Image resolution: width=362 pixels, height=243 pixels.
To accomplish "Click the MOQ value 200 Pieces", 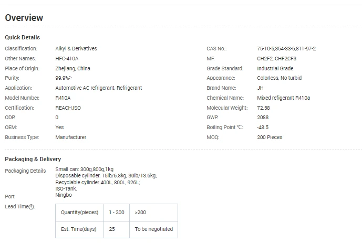I will pos(270,137).
